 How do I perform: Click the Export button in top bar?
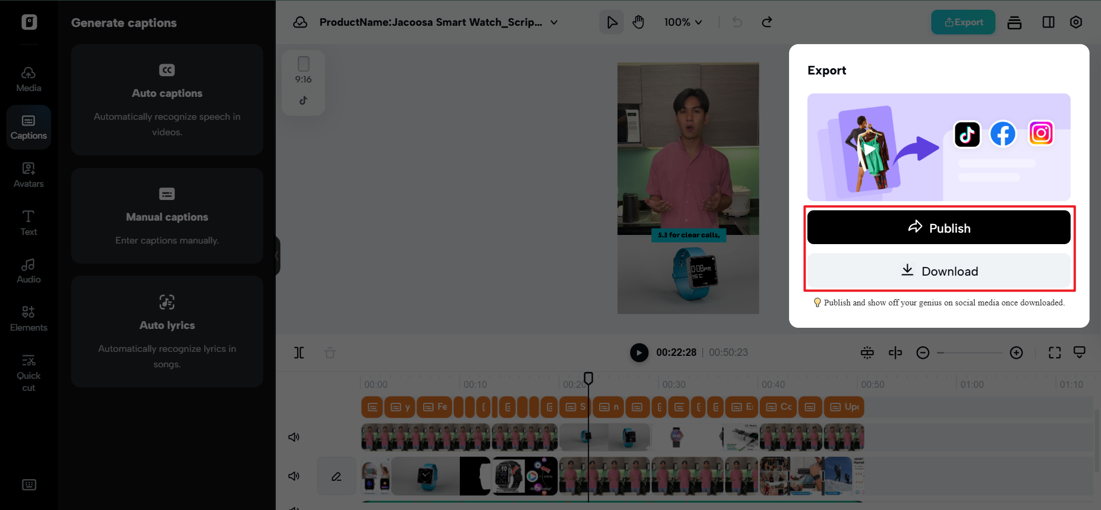[963, 22]
